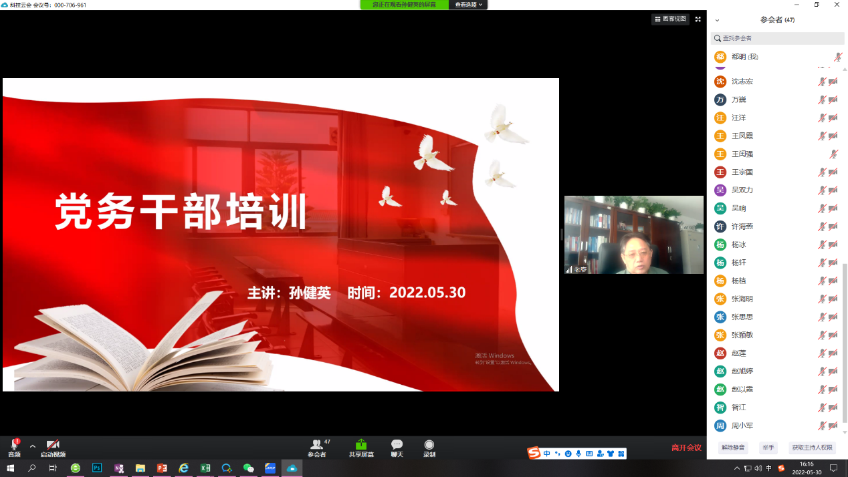Click the 举手 raise hand button
The width and height of the screenshot is (848, 477).
click(768, 448)
